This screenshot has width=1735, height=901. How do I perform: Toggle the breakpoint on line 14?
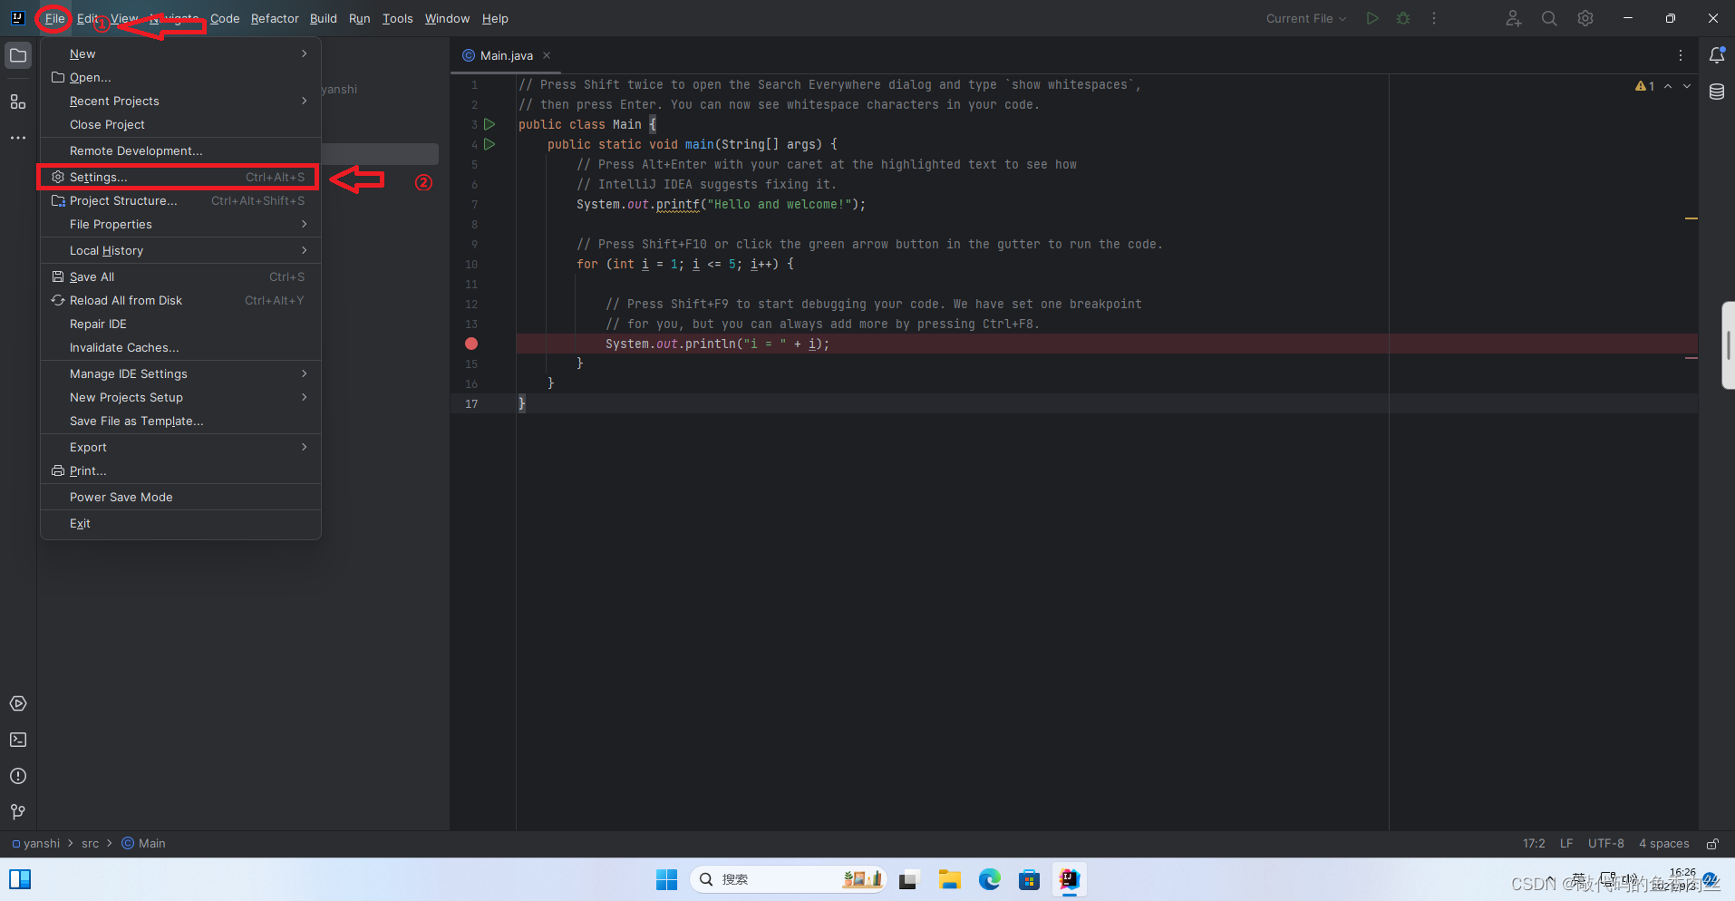coord(470,344)
